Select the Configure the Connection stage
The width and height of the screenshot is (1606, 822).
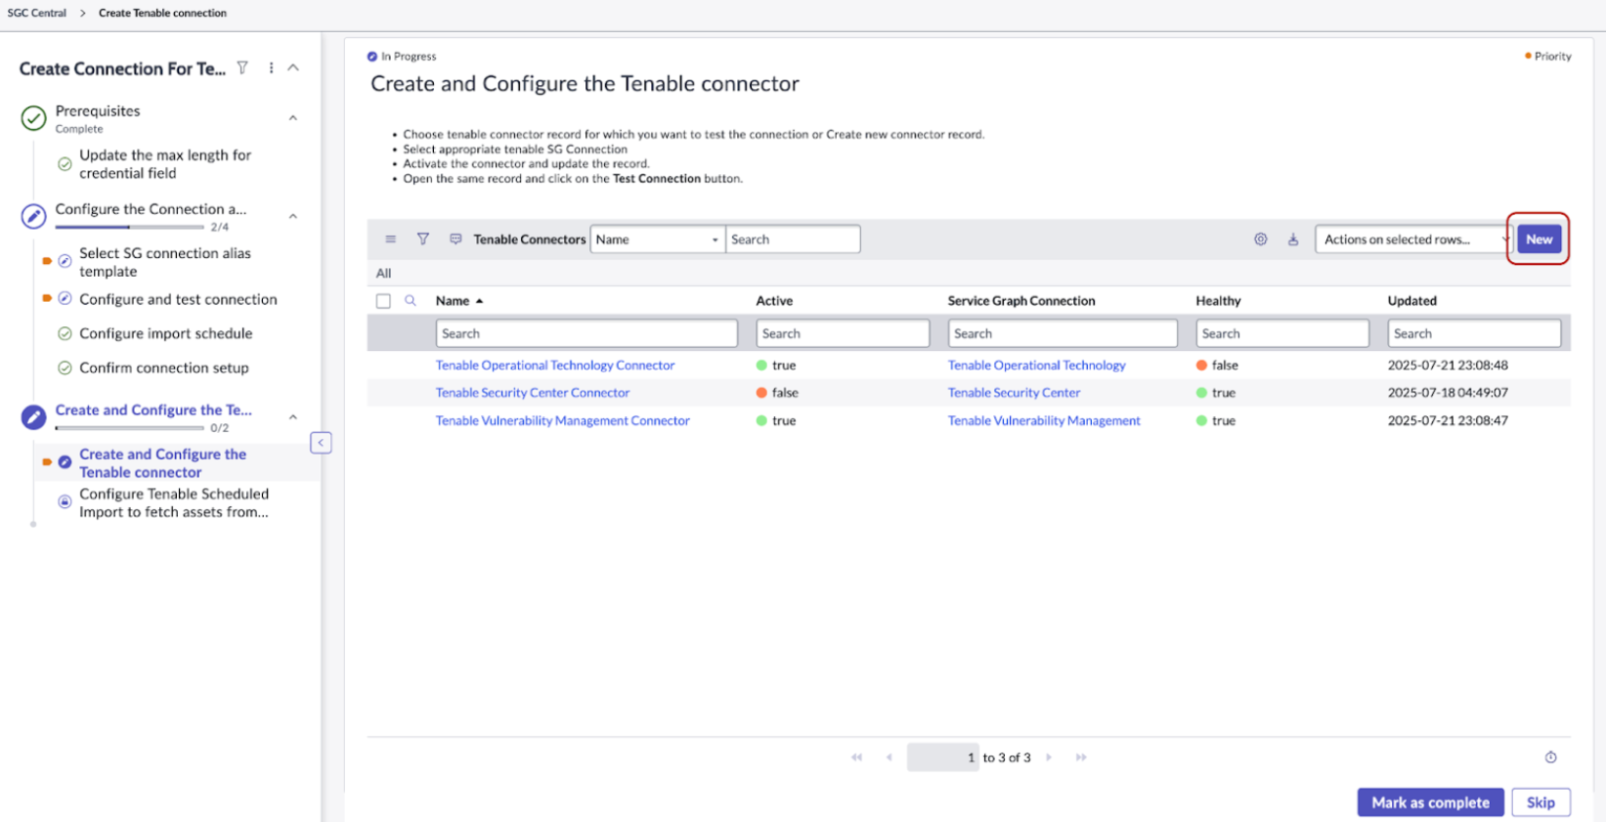pyautogui.click(x=151, y=209)
